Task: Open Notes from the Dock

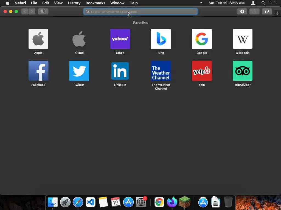Action: 103,202
